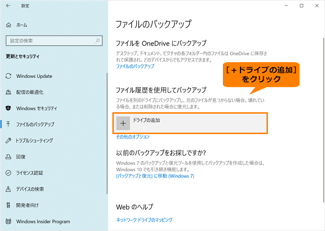Click the back arrow in Settings header
This screenshot has height=231, width=325.
pos(8,6)
